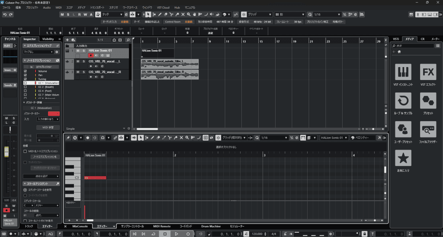Solo the OS_VIB_70_vocal..._L track

pos(83,61)
